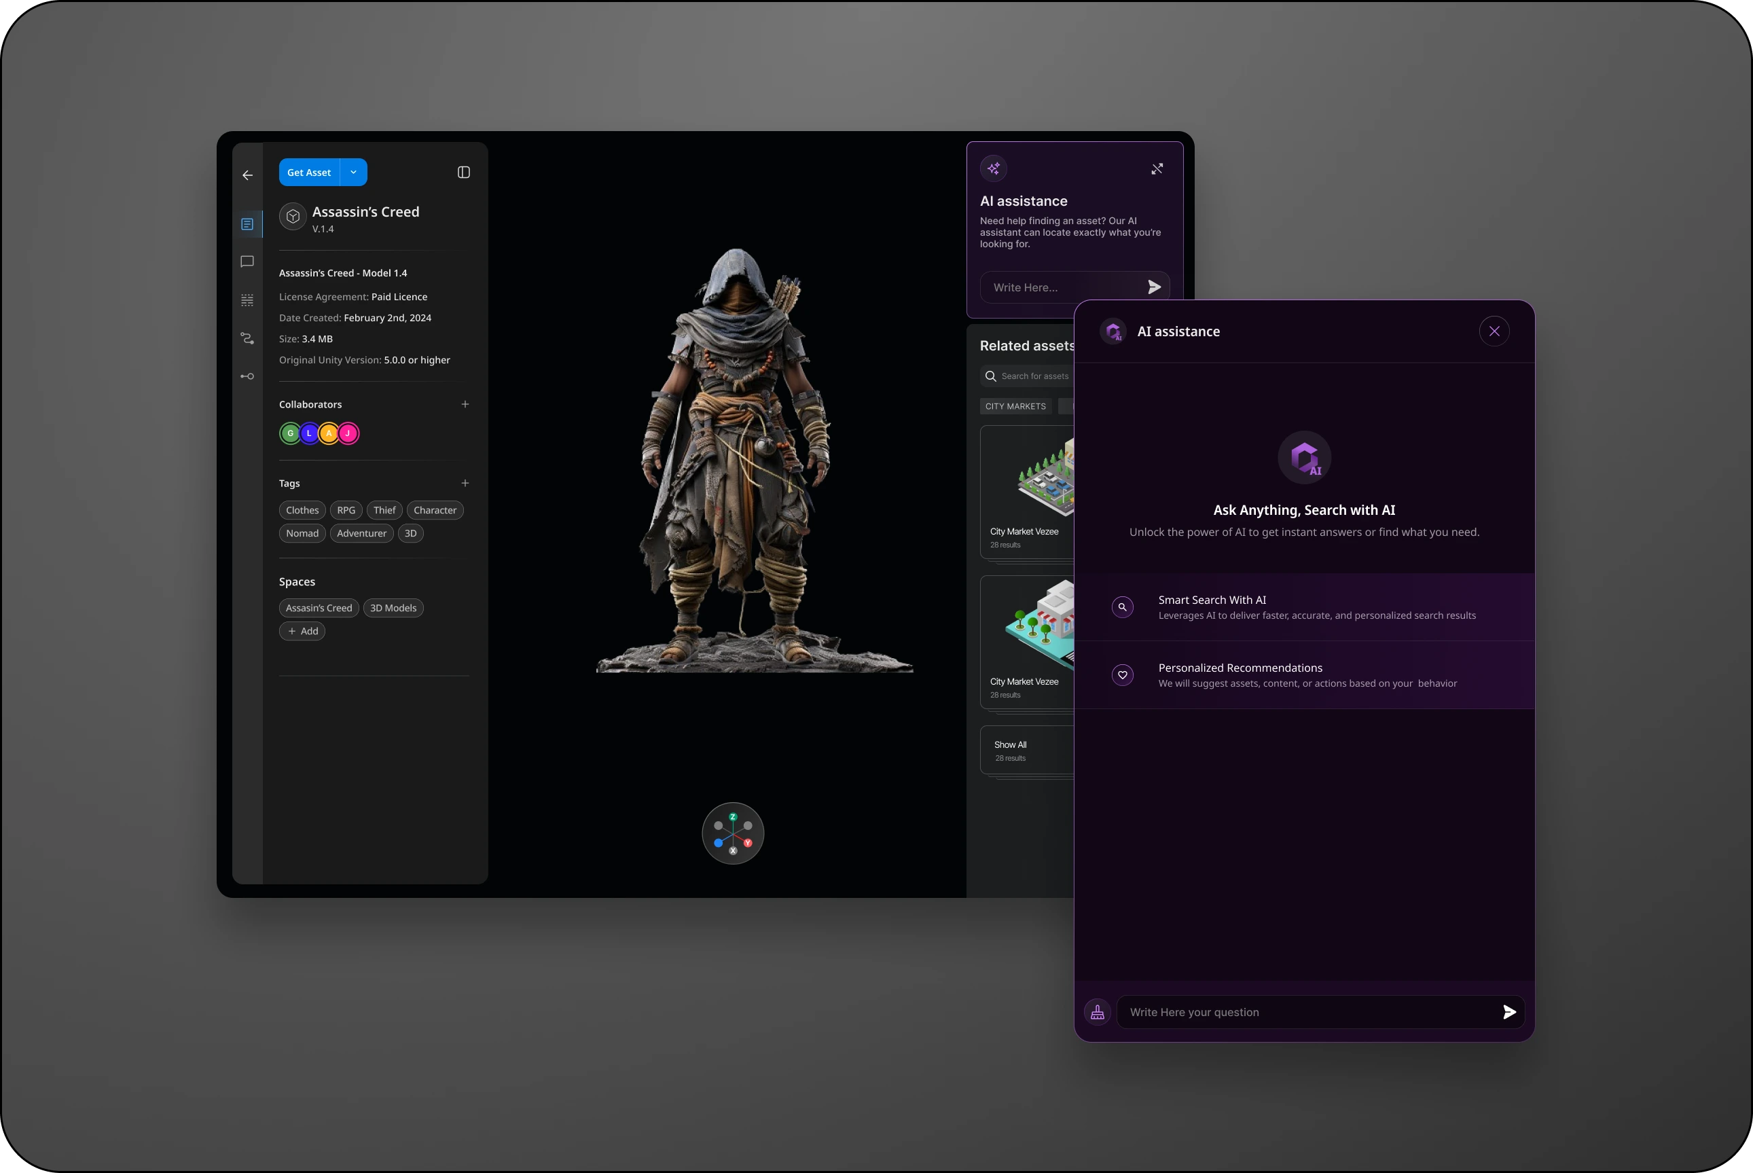Expand the small AI assistance panel

coord(1157,169)
